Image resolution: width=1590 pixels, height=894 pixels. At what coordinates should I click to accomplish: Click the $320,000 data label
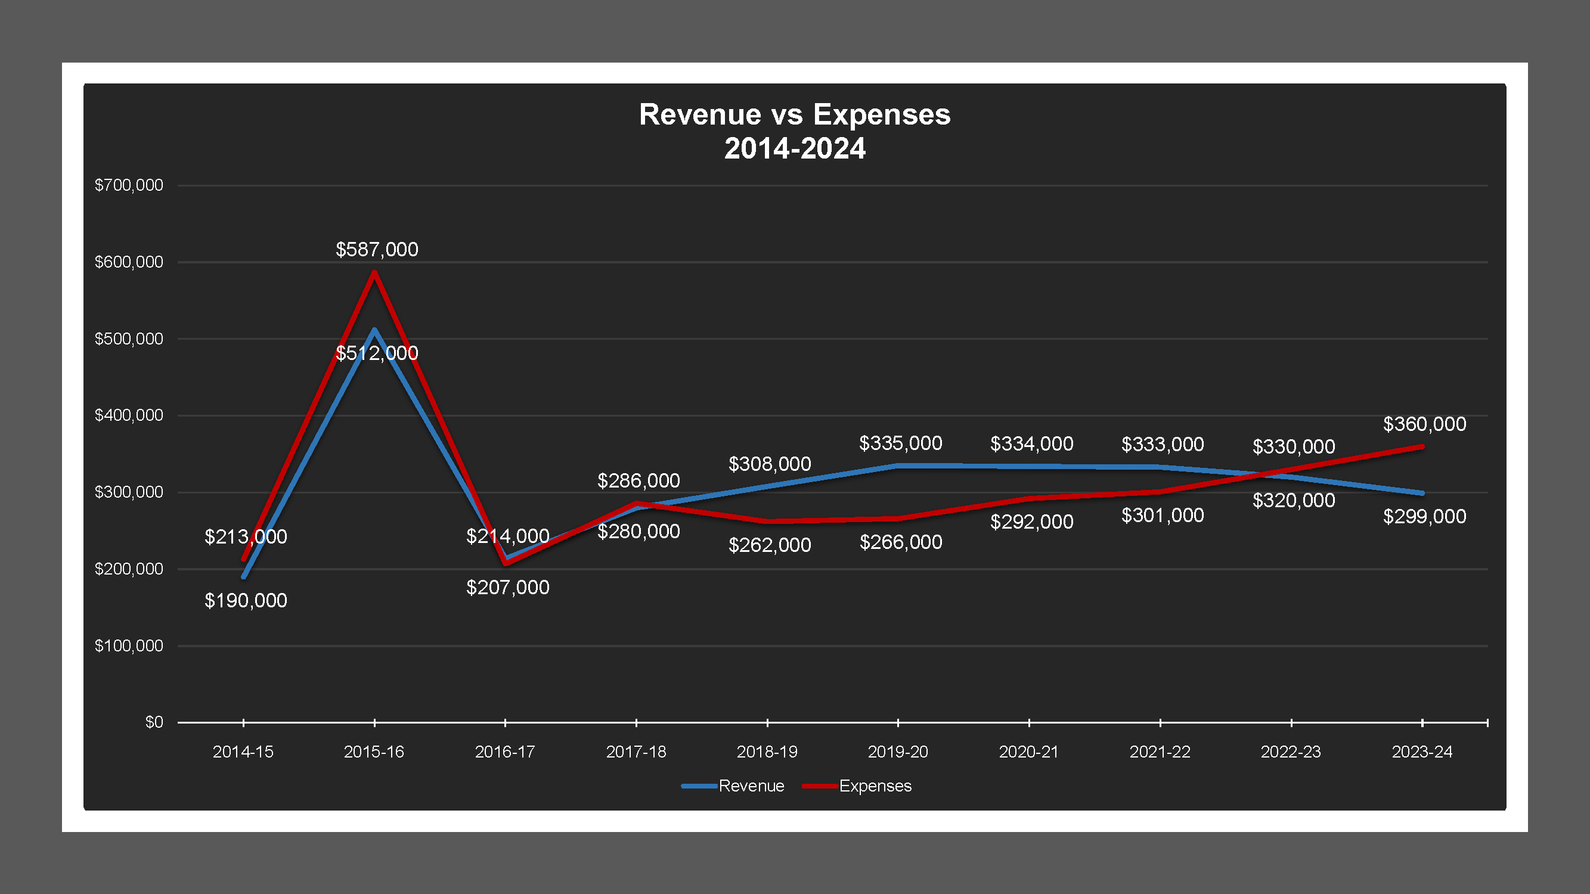coord(1294,501)
